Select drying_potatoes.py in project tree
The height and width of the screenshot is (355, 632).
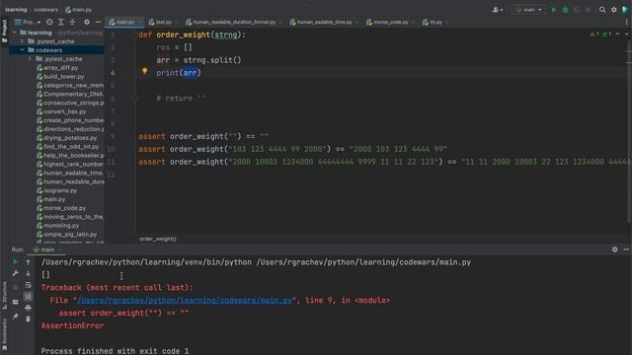click(x=70, y=138)
